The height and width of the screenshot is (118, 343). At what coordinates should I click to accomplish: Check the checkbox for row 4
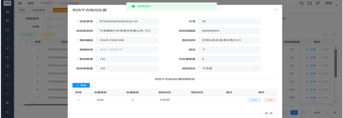click(25, 73)
